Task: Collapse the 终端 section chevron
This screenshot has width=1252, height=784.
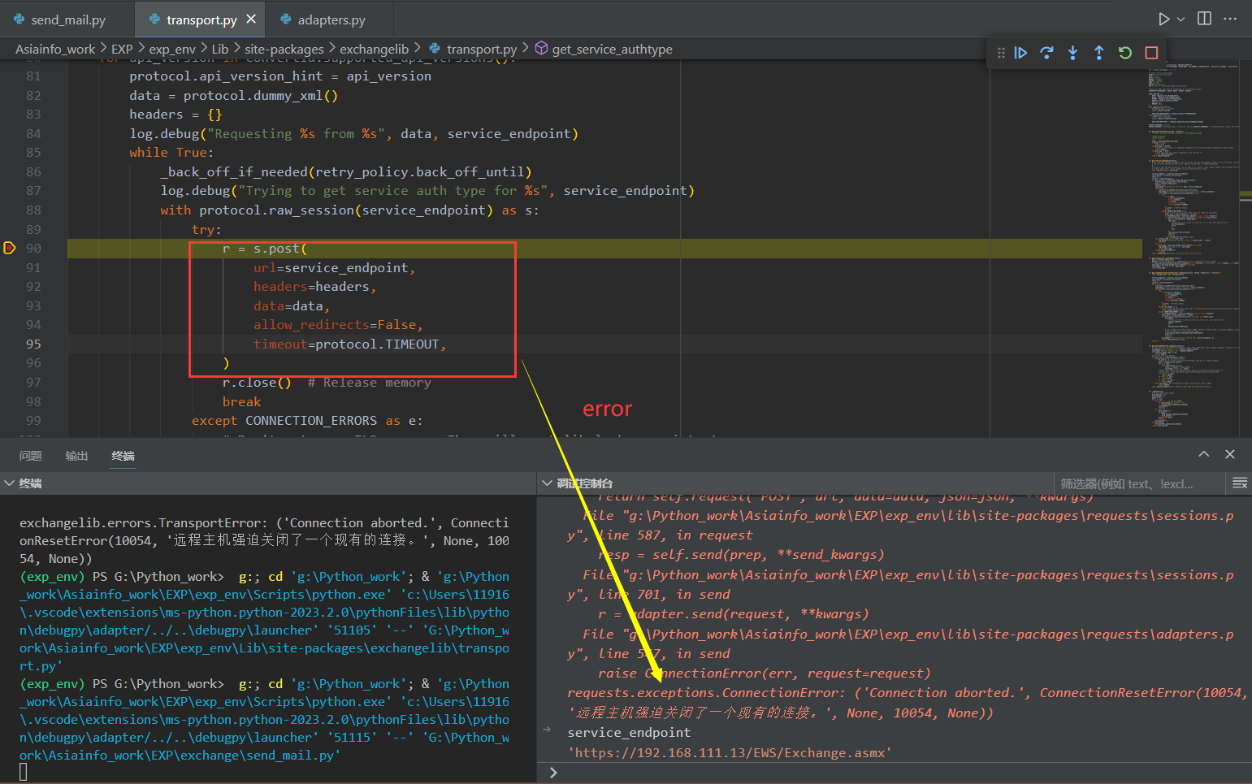Action: pos(11,483)
